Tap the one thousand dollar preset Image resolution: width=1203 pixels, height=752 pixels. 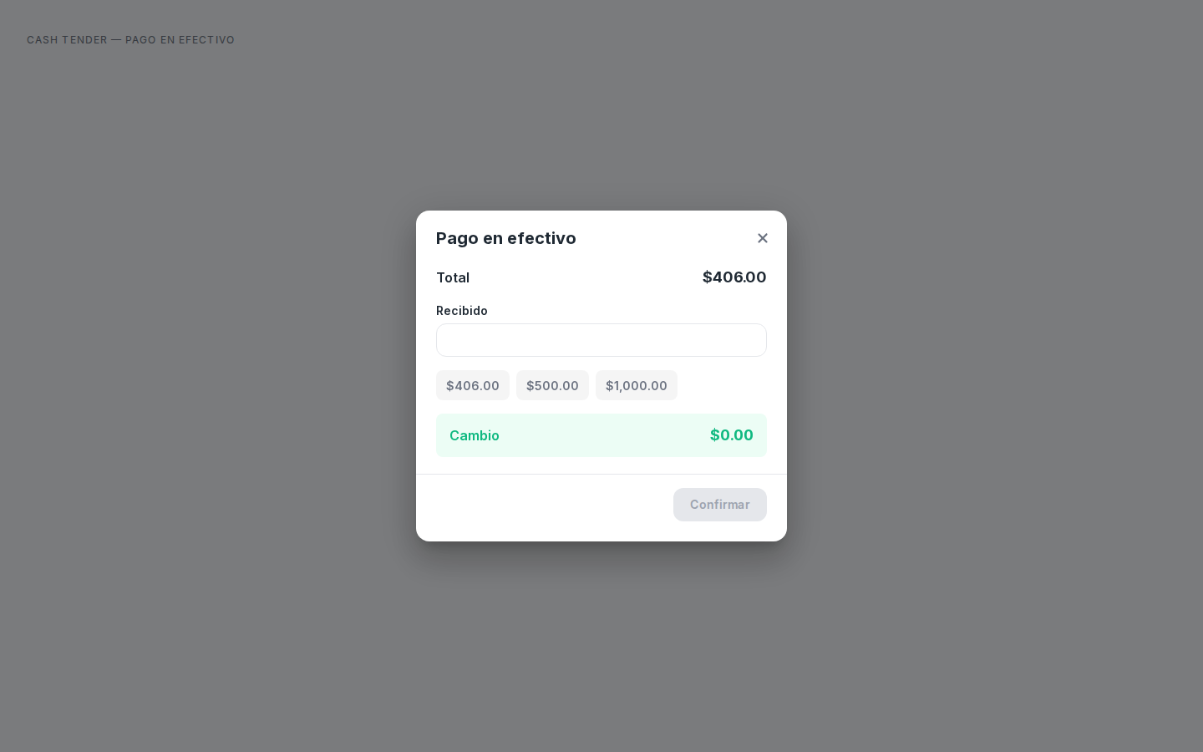pyautogui.click(x=637, y=385)
